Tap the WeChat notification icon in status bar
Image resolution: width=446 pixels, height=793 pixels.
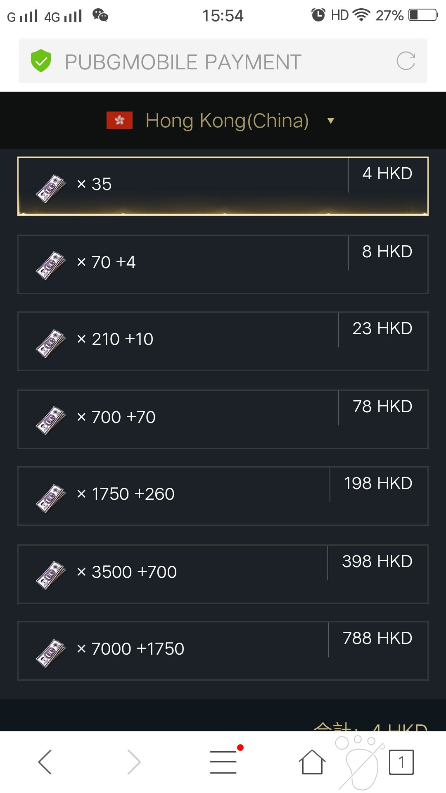(x=100, y=15)
